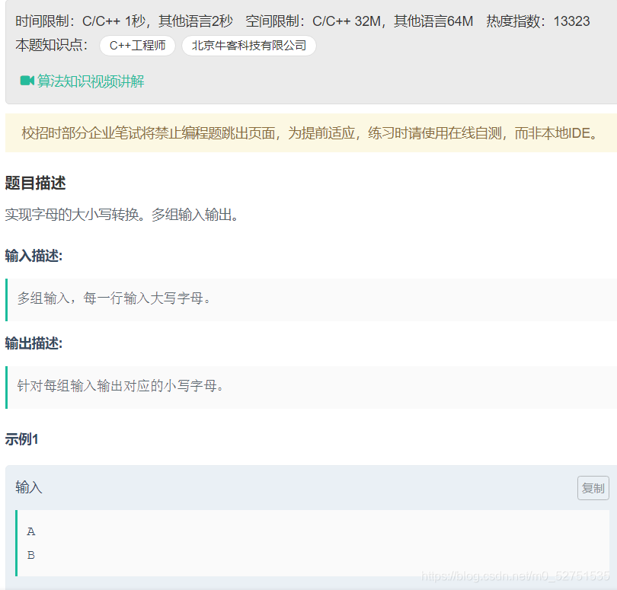Click the video camera icon beside 算法知识视频讲解
The height and width of the screenshot is (590, 617).
pyautogui.click(x=27, y=81)
